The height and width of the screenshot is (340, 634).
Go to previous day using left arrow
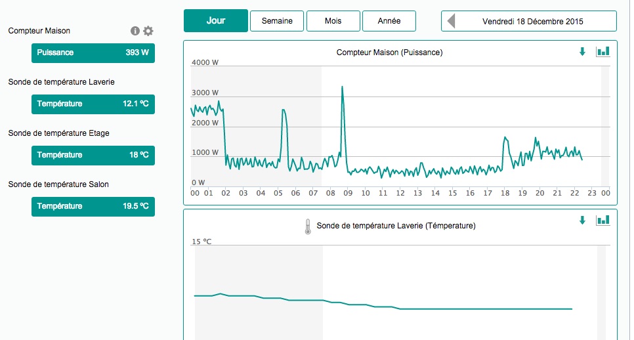click(452, 21)
